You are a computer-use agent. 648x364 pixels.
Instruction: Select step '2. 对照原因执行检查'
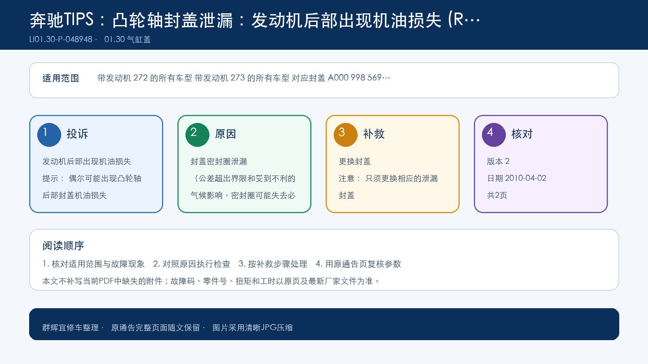[192, 264]
